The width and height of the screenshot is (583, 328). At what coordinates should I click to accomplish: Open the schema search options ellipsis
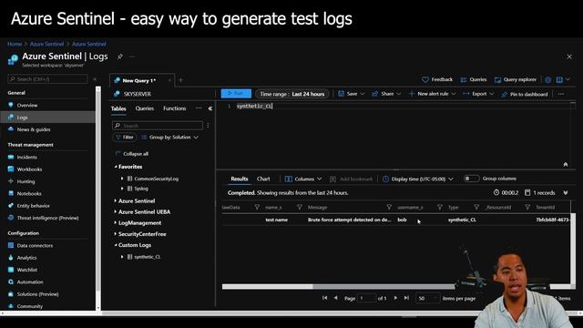click(208, 126)
